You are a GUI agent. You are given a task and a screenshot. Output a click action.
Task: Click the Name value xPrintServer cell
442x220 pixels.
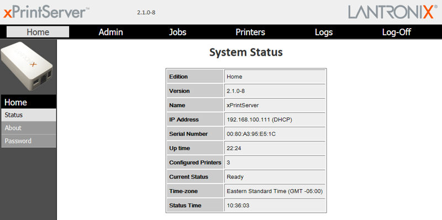tap(275, 105)
